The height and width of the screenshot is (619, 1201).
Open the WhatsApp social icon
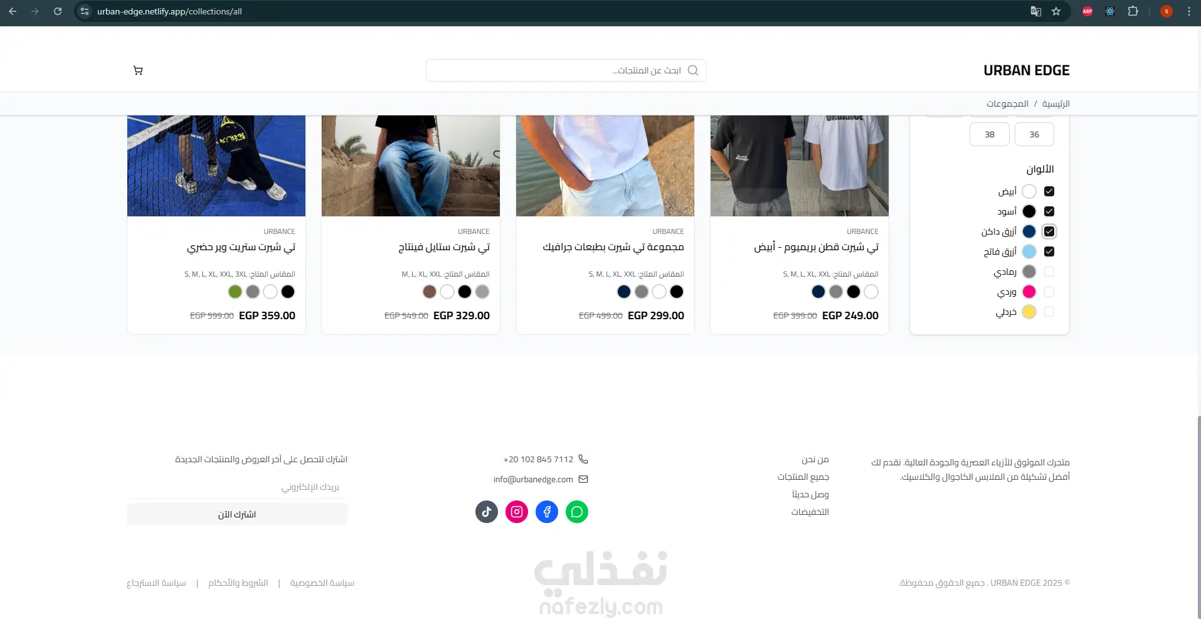pos(577,512)
